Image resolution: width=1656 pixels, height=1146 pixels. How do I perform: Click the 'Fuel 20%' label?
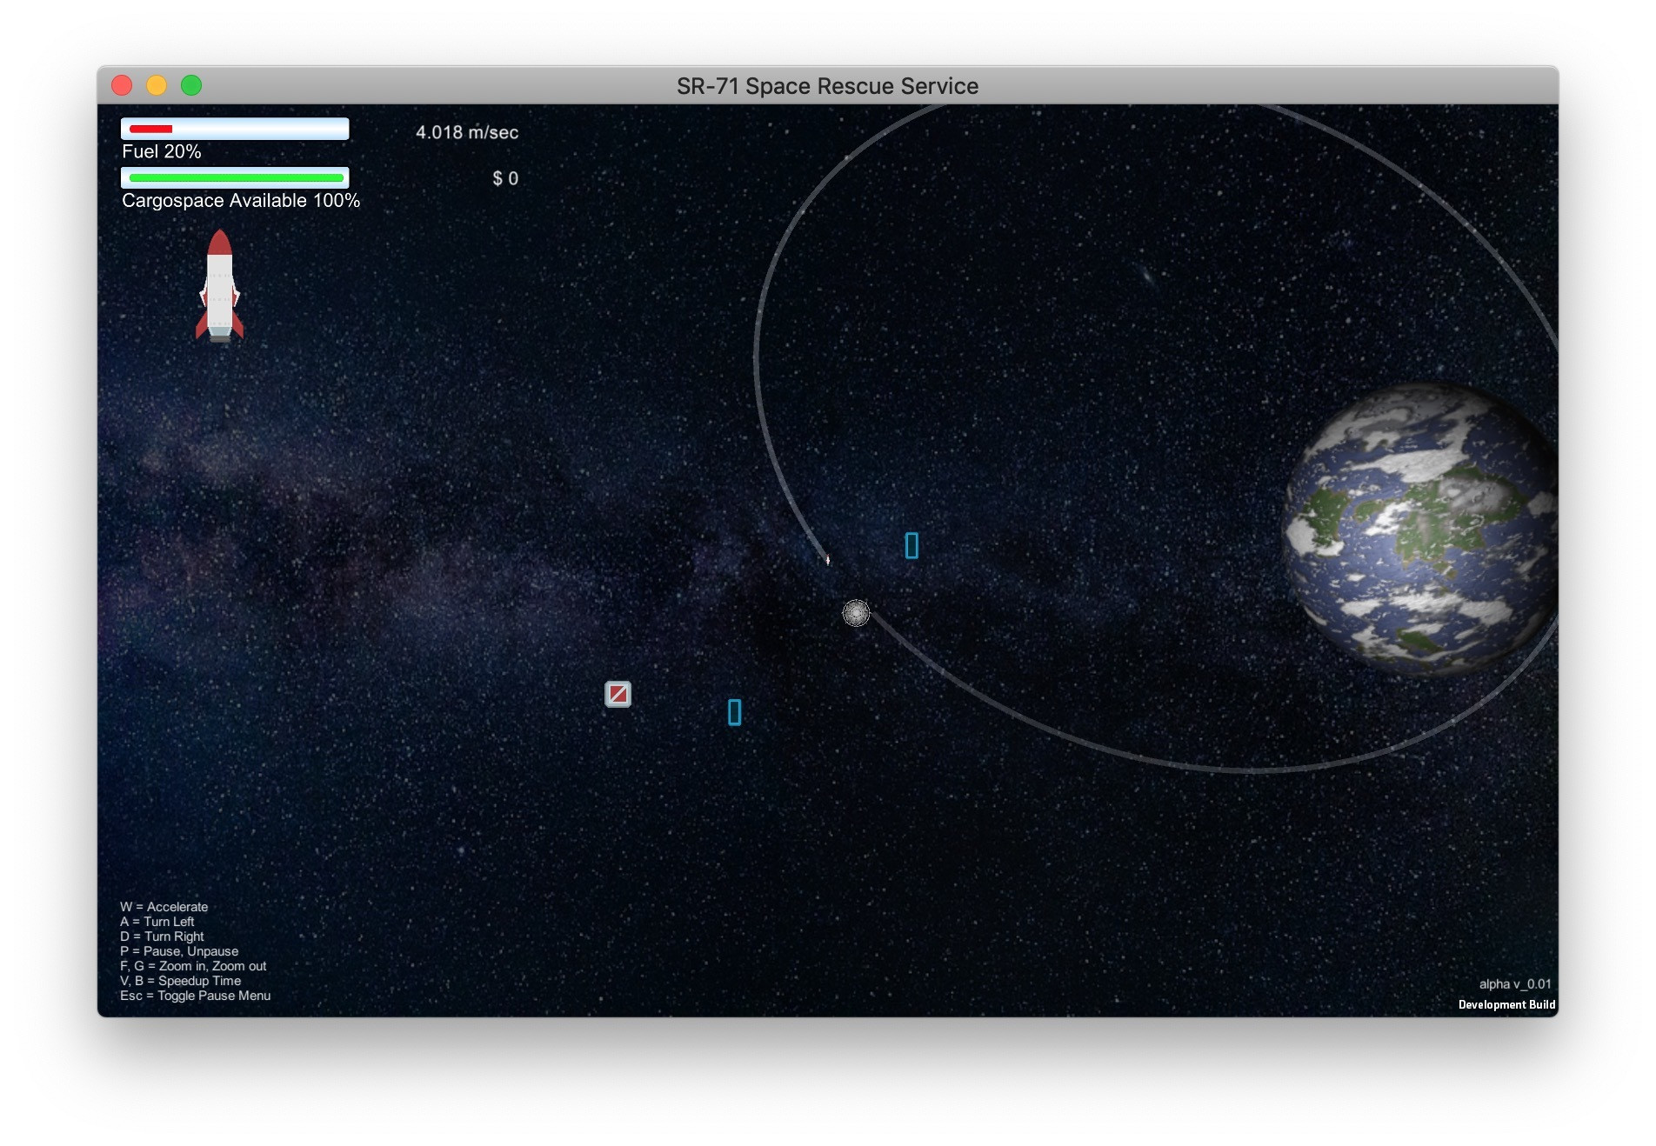(x=162, y=151)
